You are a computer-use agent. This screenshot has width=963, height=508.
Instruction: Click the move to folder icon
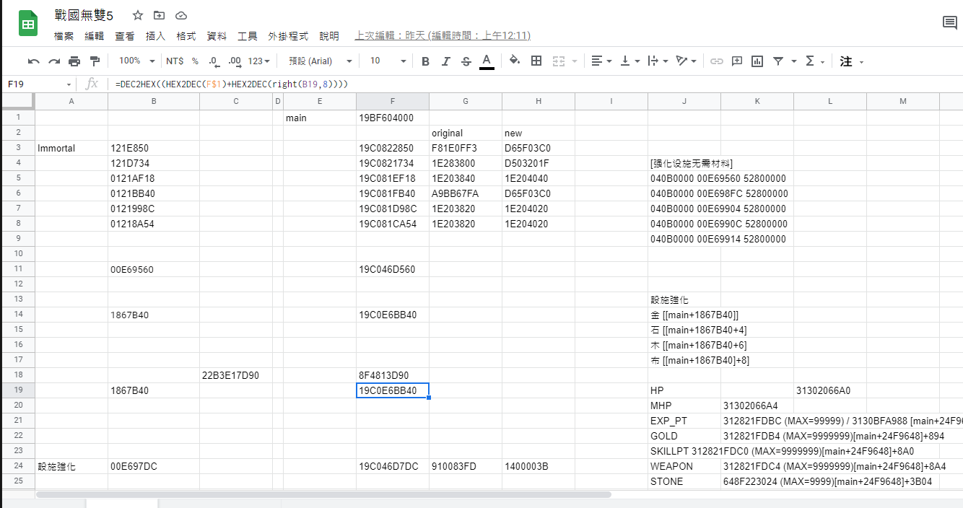(x=159, y=15)
